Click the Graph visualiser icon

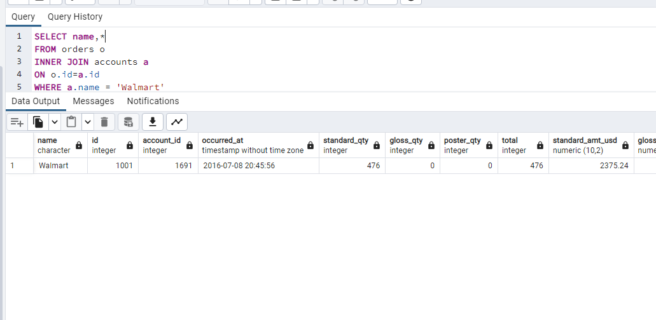pos(177,122)
